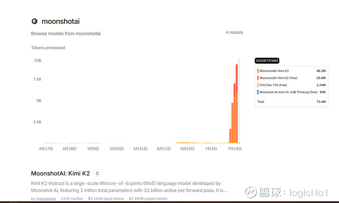The image size is (339, 203).
Task: Click the Kimi K2 Instruct description text
Action: [130, 187]
